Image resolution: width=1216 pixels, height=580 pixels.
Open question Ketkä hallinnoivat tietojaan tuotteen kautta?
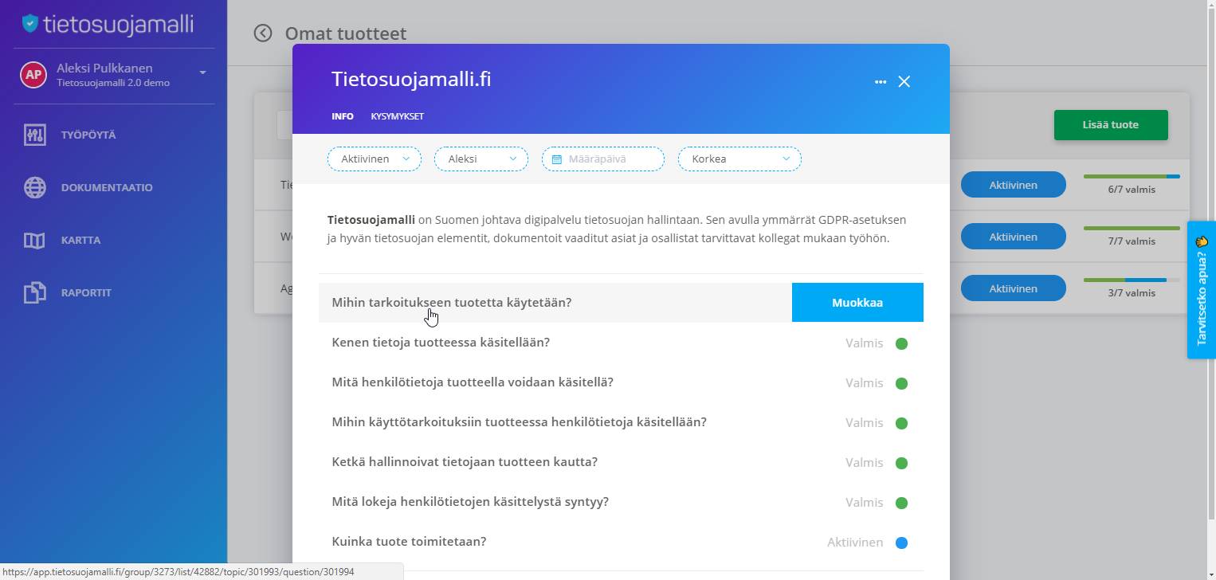[x=465, y=462]
